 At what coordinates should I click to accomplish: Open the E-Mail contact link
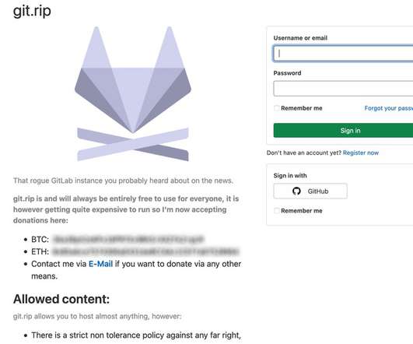[x=100, y=264]
